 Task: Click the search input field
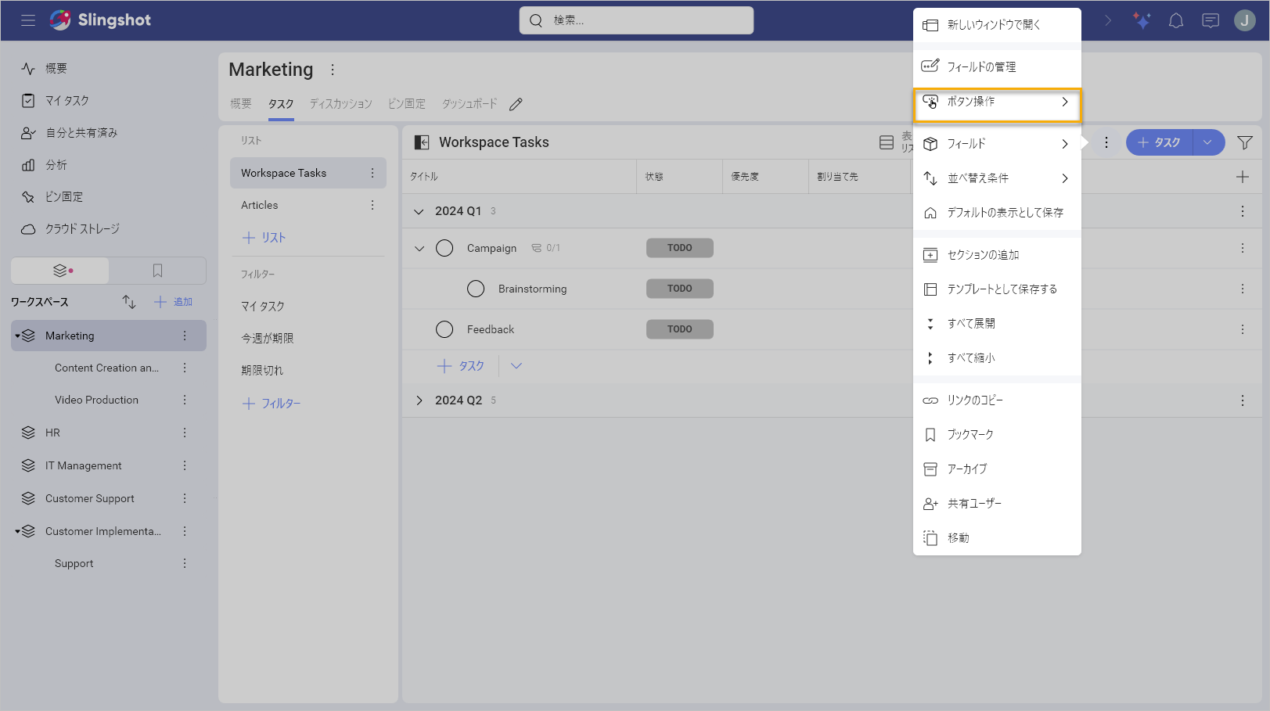point(636,20)
